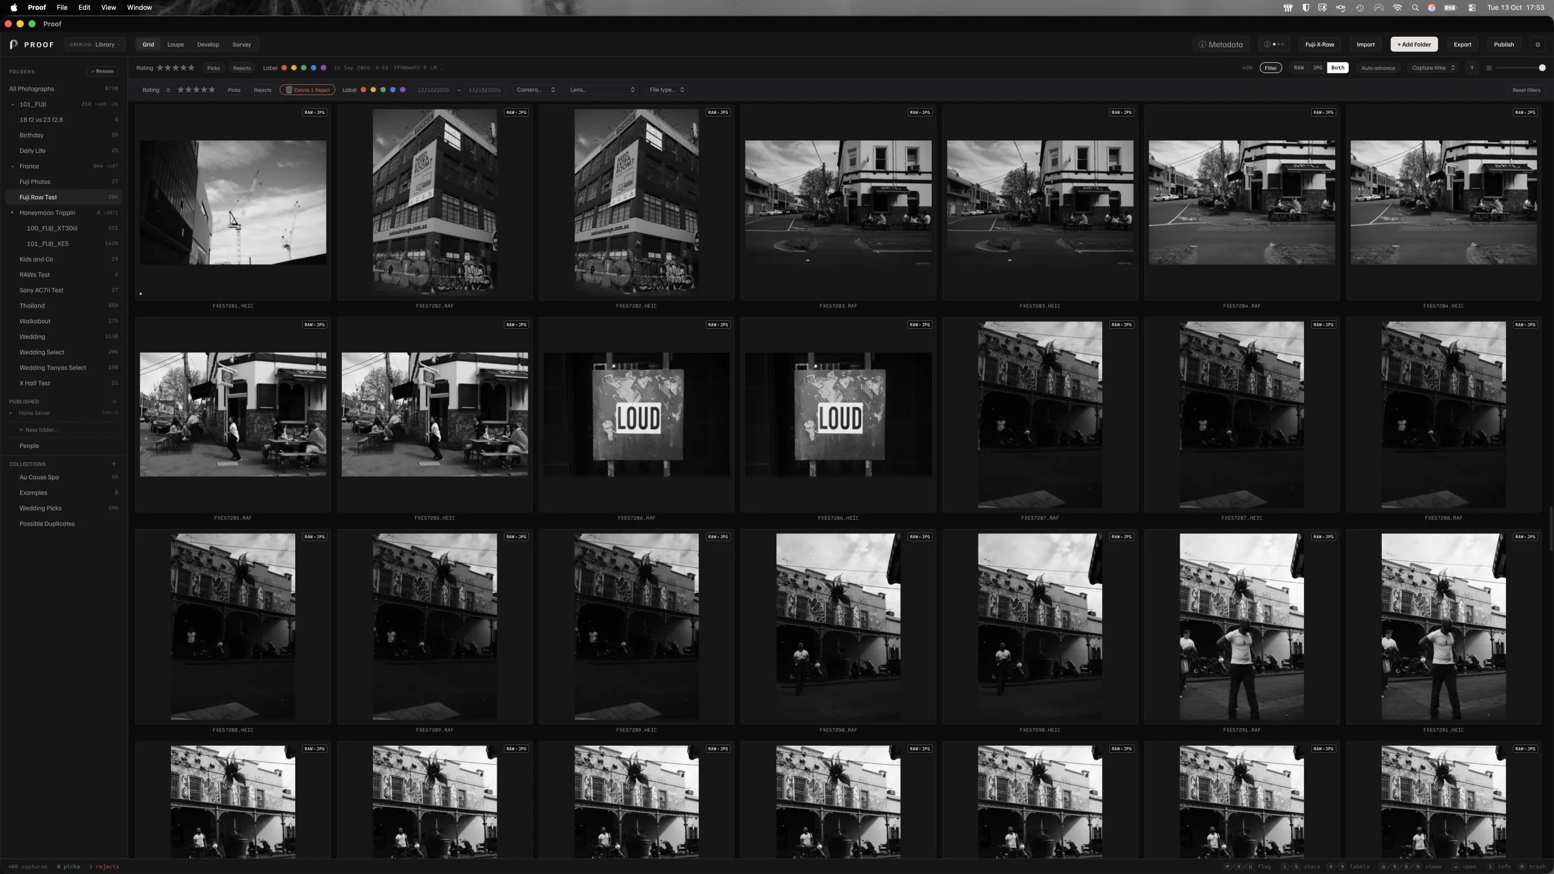The width and height of the screenshot is (1554, 874).
Task: Open macOS Control Center icon
Action: (1472, 8)
